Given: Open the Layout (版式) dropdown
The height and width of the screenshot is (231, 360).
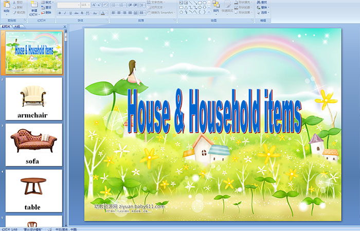Looking at the screenshot, I should pos(48,2).
